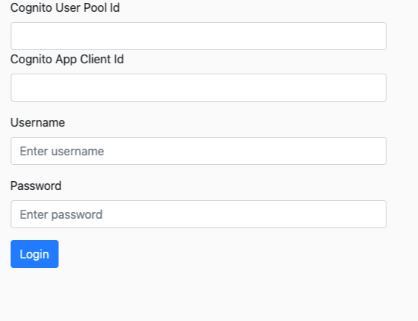The height and width of the screenshot is (321, 418).
Task: Click inside the Password text box
Action: coord(198,214)
